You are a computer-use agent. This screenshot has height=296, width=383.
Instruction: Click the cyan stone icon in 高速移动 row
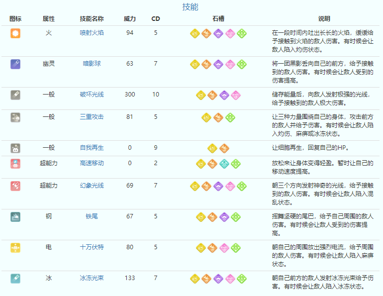pos(224,163)
